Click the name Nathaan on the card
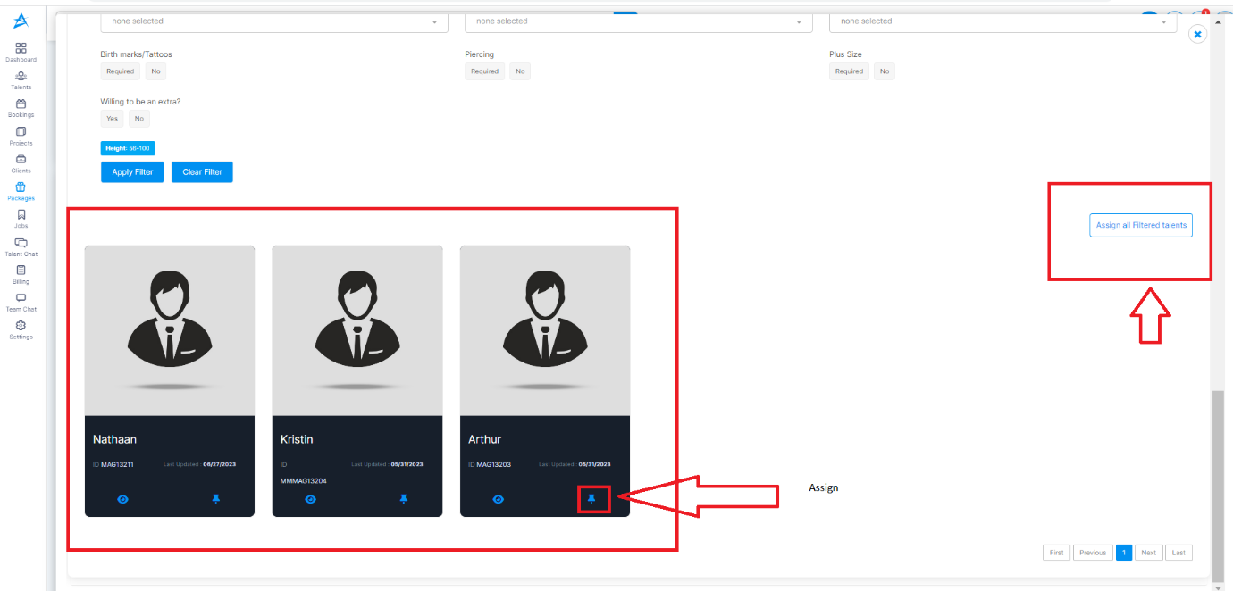The image size is (1233, 591). (x=114, y=439)
